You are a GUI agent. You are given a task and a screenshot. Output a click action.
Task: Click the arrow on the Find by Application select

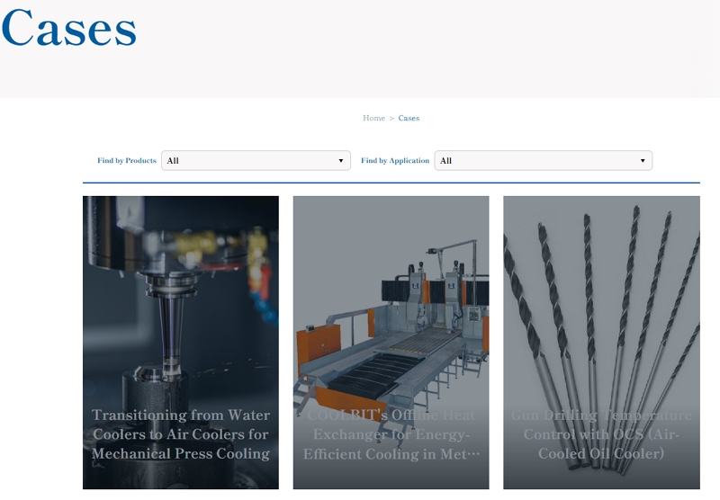(x=643, y=161)
